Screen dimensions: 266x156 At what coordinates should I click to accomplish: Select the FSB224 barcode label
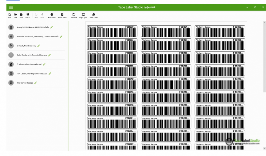(112, 136)
